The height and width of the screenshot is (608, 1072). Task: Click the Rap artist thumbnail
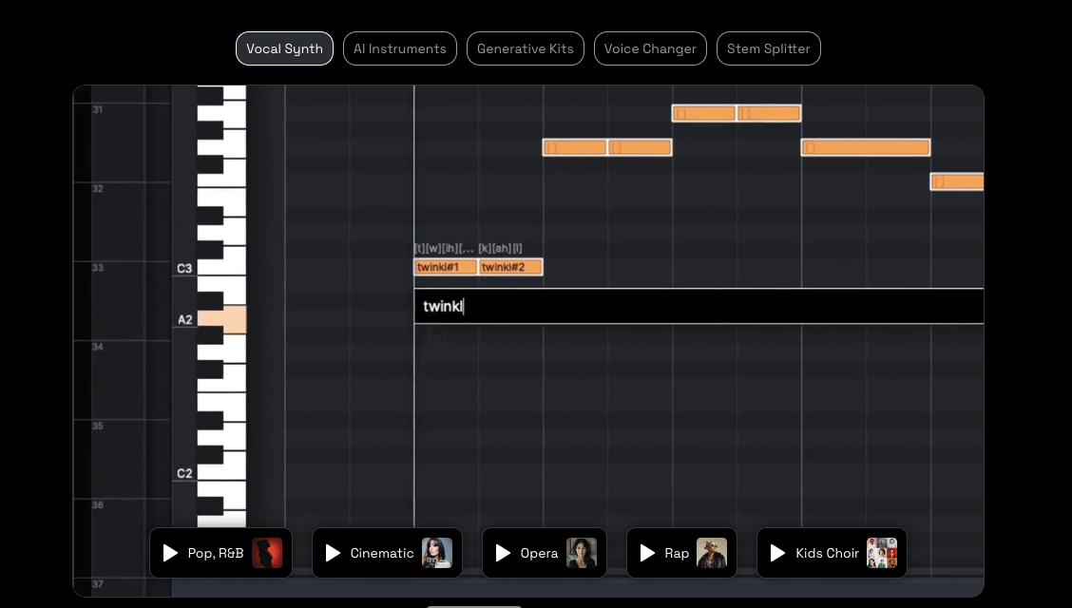pos(712,553)
